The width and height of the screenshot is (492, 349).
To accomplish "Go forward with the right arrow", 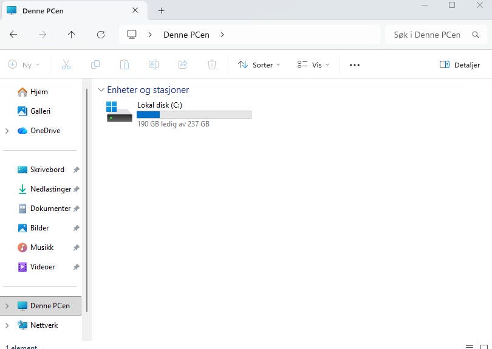I will coord(43,35).
